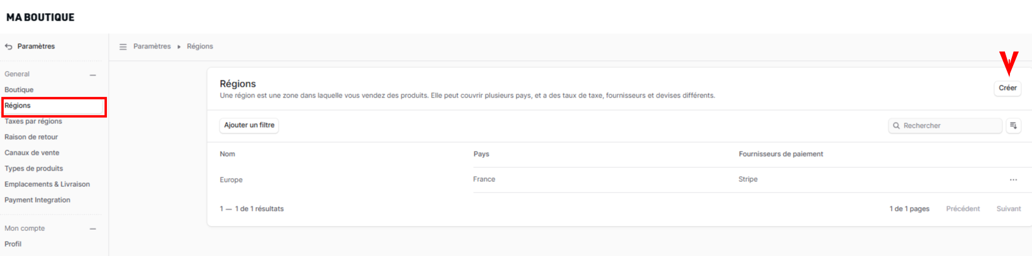Click the back arrow beside Paramètres

coord(9,47)
